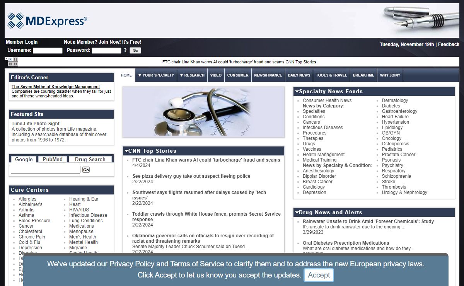The height and width of the screenshot is (286, 464).
Task: Open the Cold & Flu care center
Action: 29,242
